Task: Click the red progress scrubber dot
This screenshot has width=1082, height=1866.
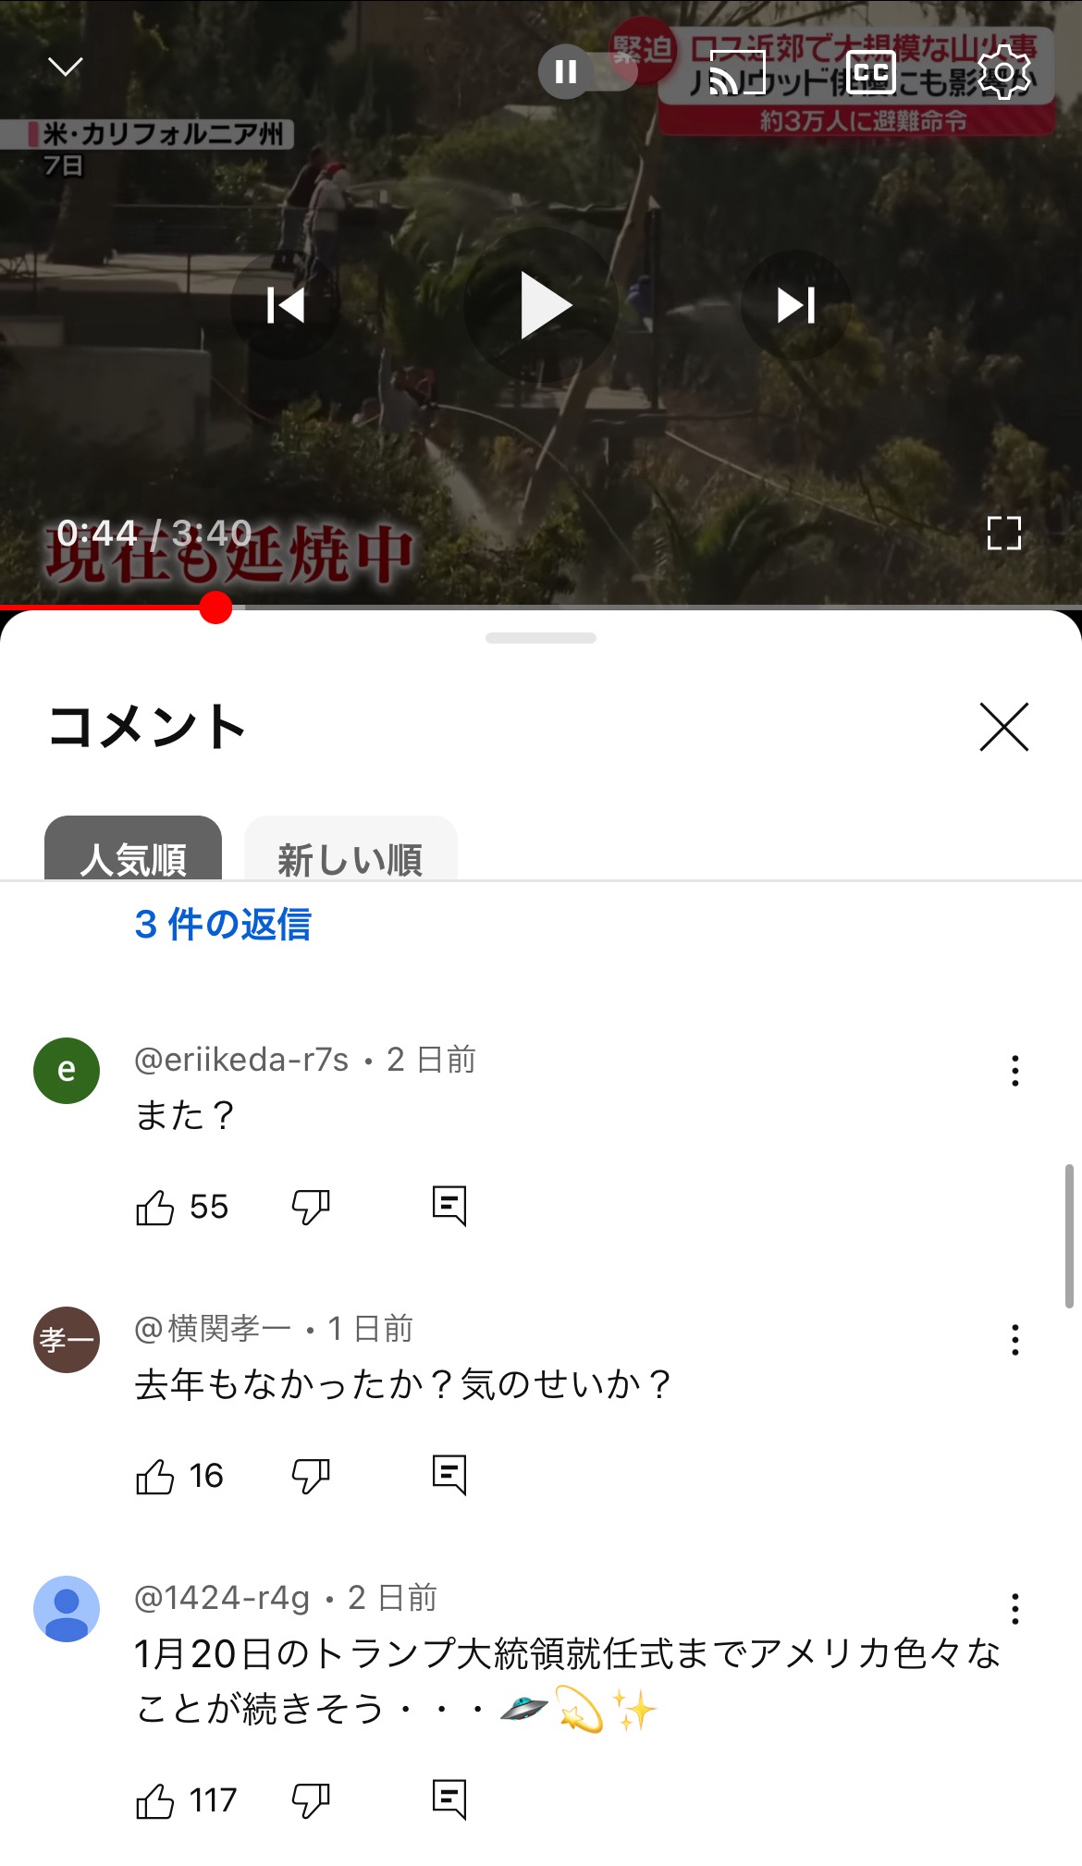Action: 215,608
